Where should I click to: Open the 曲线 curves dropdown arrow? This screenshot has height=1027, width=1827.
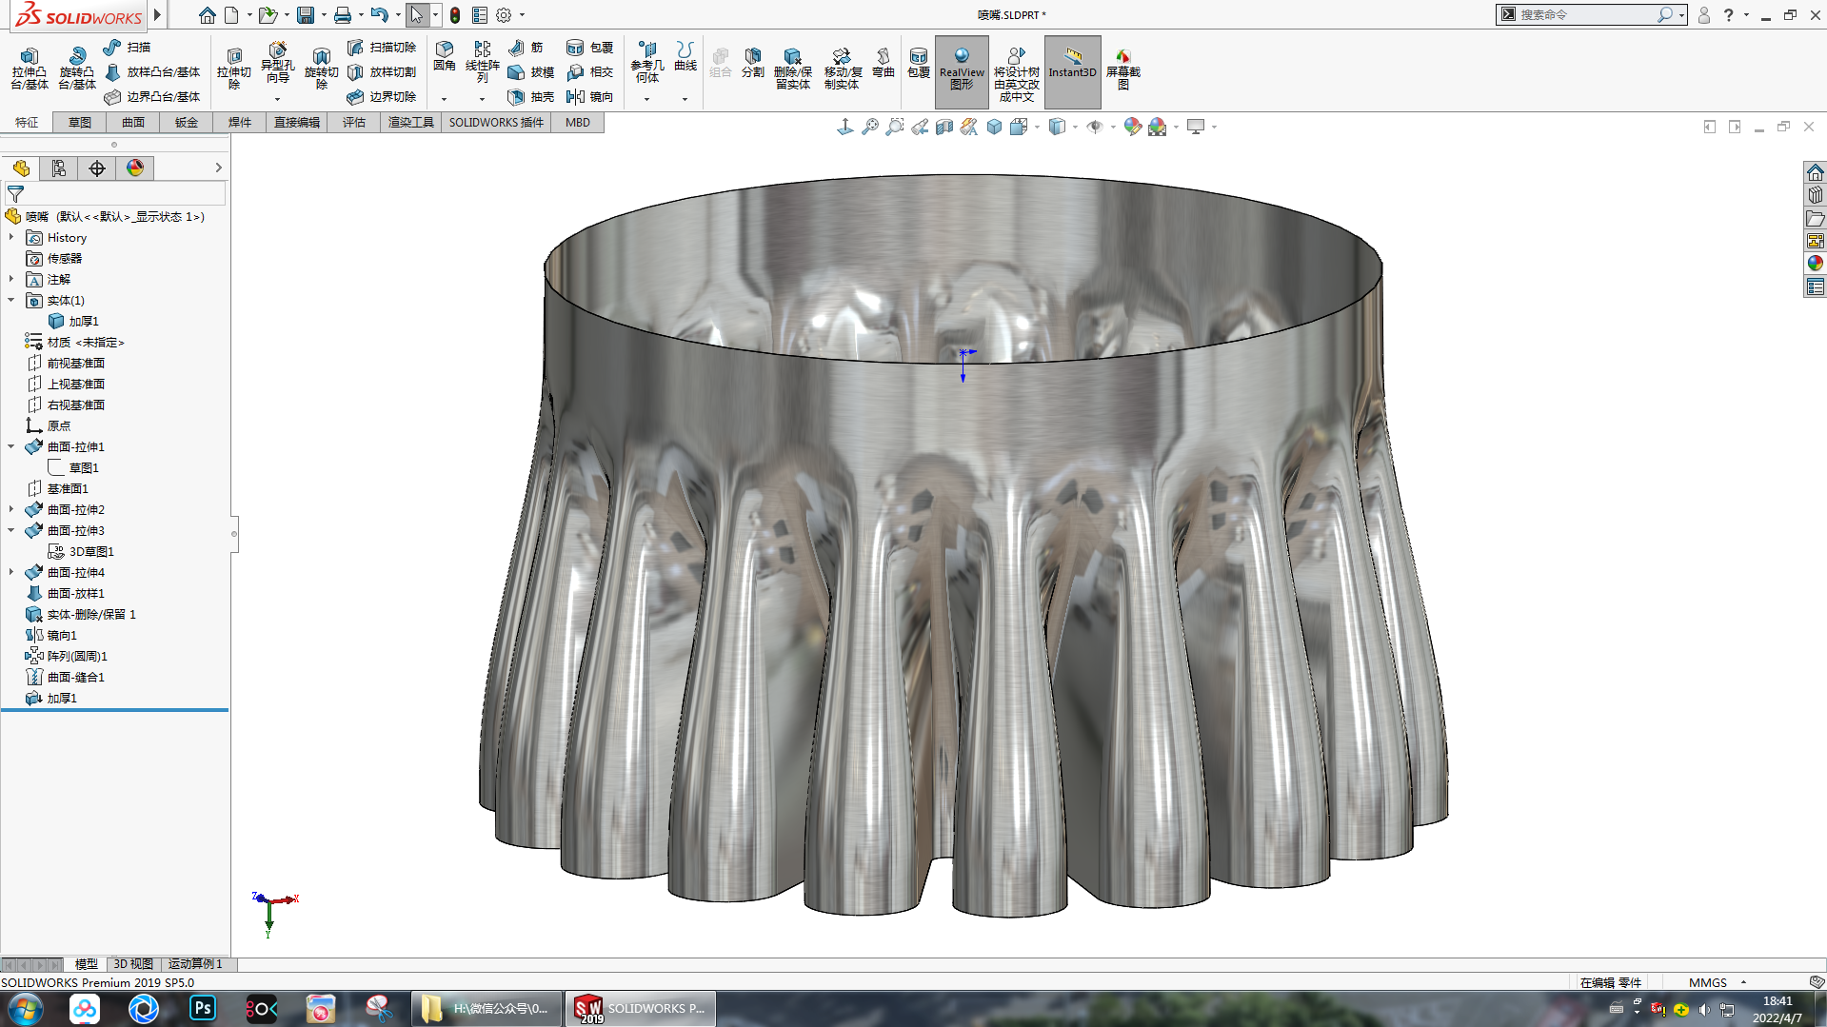pyautogui.click(x=685, y=99)
